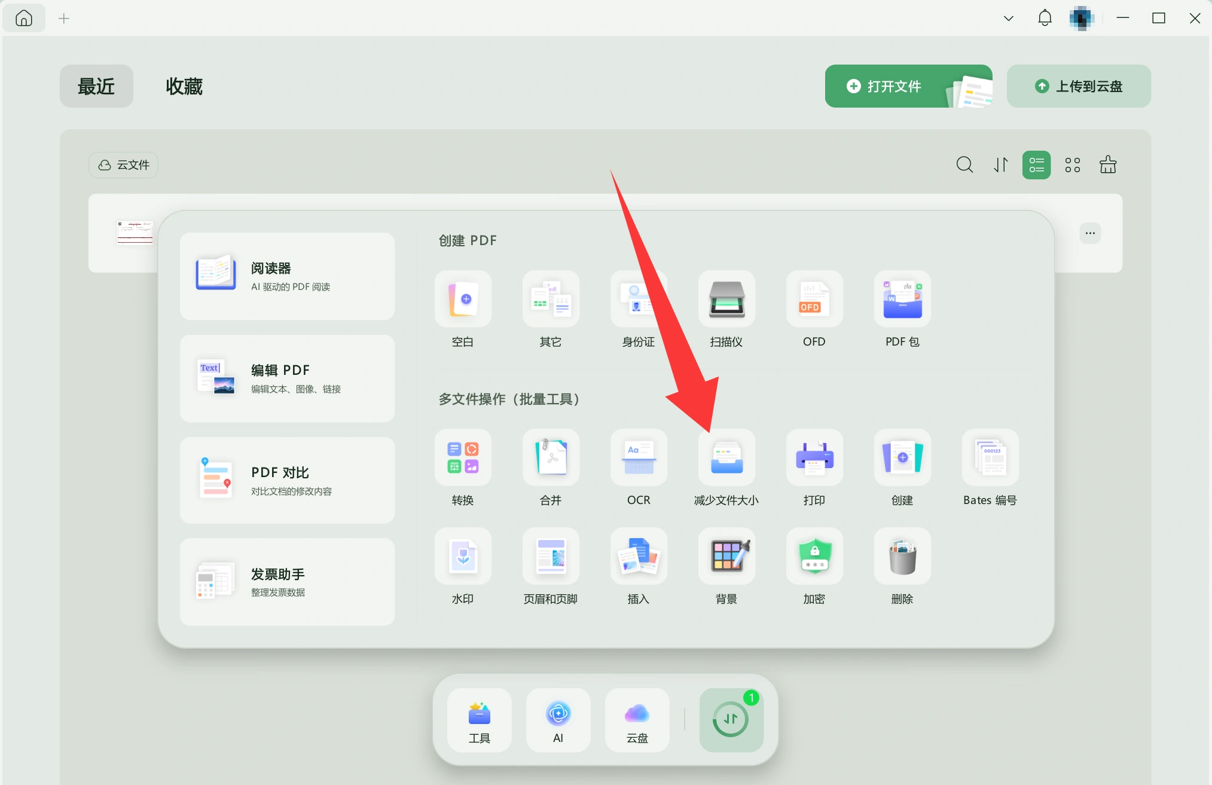Open the OFD creation tool
The image size is (1212, 785).
click(x=814, y=299)
